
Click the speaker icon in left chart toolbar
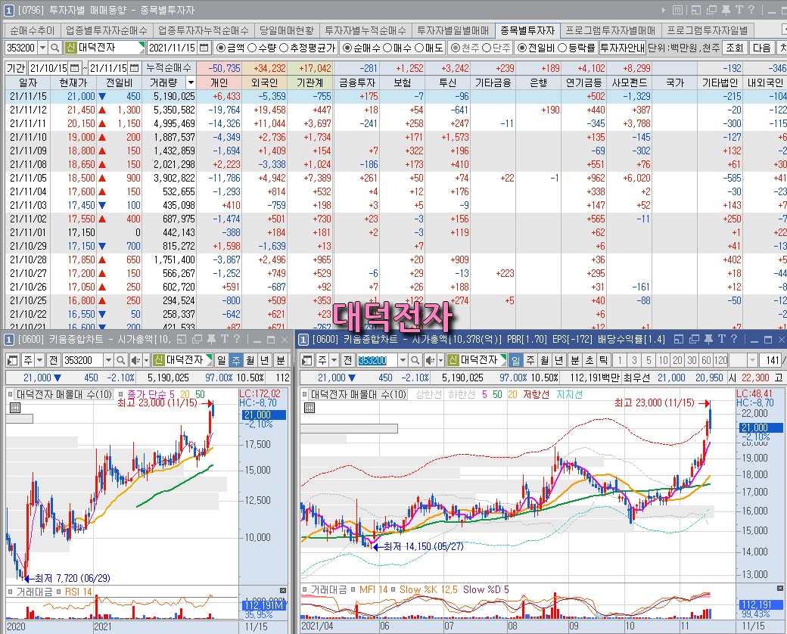click(135, 360)
